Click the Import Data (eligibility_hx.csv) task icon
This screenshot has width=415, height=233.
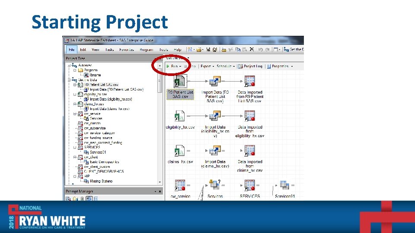tap(215, 116)
